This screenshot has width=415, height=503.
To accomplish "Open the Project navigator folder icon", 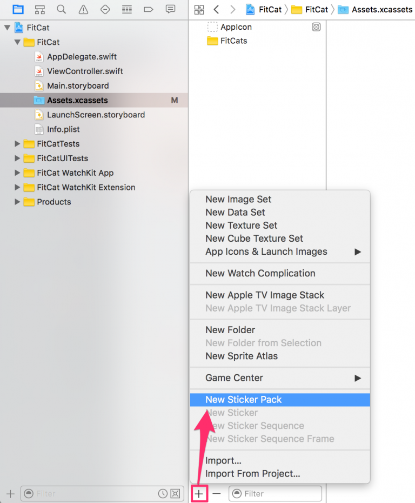I will (x=18, y=9).
